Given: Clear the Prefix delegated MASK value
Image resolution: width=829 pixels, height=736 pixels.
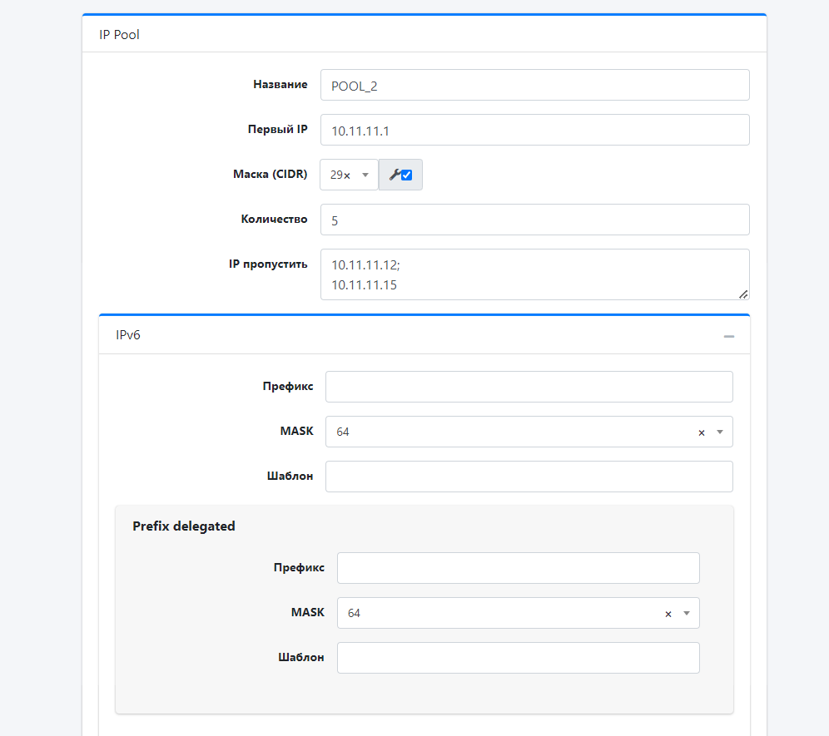Looking at the screenshot, I should 668,614.
